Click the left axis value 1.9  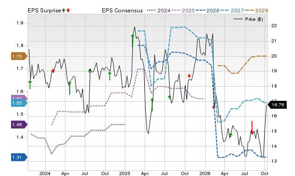click(x=20, y=23)
